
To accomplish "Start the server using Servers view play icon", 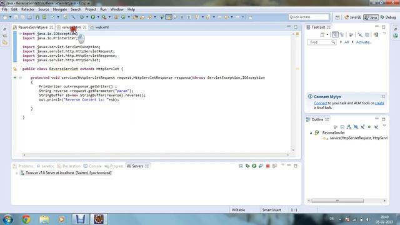I will point(254,166).
